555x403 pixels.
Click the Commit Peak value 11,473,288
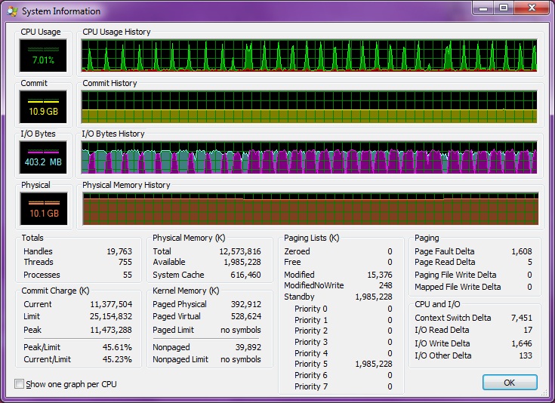(x=111, y=330)
